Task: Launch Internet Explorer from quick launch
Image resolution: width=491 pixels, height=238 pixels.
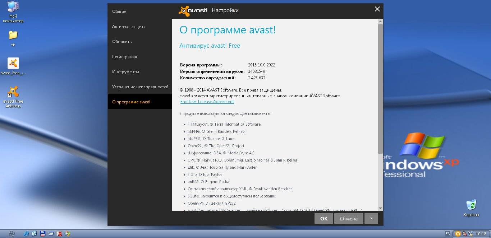Action: [x=26, y=234]
